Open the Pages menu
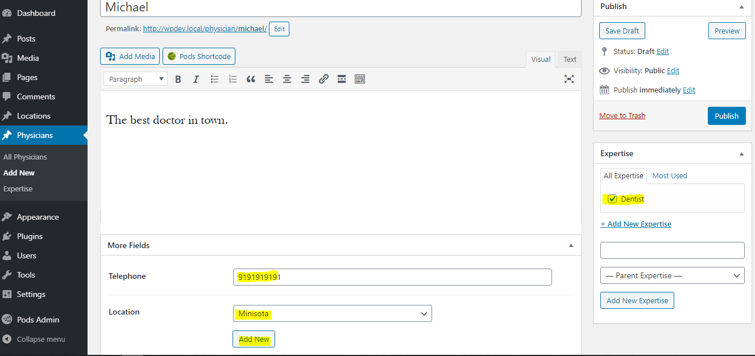This screenshot has height=356, width=755. 44,77
